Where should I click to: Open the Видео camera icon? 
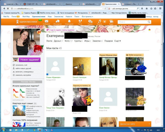coord(111,21)
